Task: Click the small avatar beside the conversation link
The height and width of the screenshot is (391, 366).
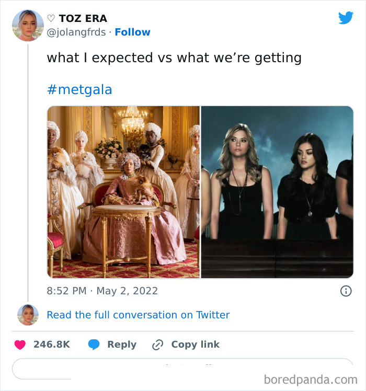Action: (28, 315)
